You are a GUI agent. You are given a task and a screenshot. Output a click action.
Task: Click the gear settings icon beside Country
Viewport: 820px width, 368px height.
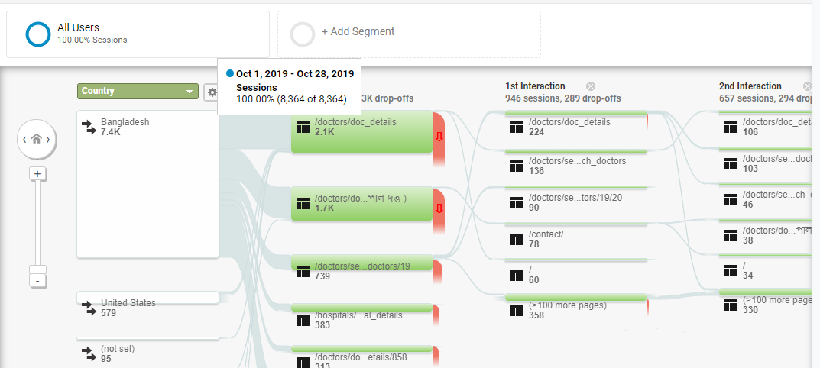(211, 92)
